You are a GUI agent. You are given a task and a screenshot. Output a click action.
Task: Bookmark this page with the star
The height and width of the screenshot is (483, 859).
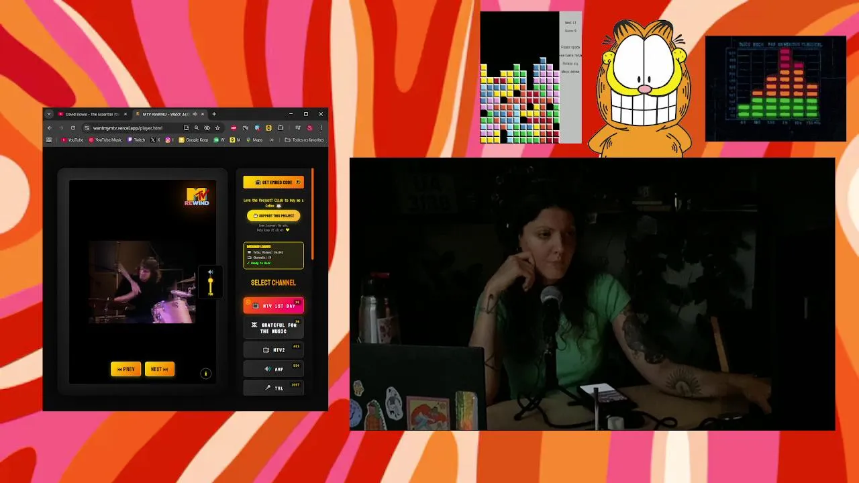pos(217,127)
